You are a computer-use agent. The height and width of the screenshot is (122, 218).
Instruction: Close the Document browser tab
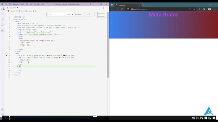[140, 5]
